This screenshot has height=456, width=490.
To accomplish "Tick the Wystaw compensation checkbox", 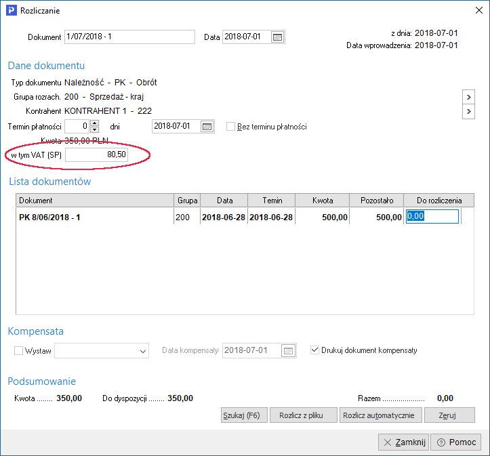I will pos(18,351).
